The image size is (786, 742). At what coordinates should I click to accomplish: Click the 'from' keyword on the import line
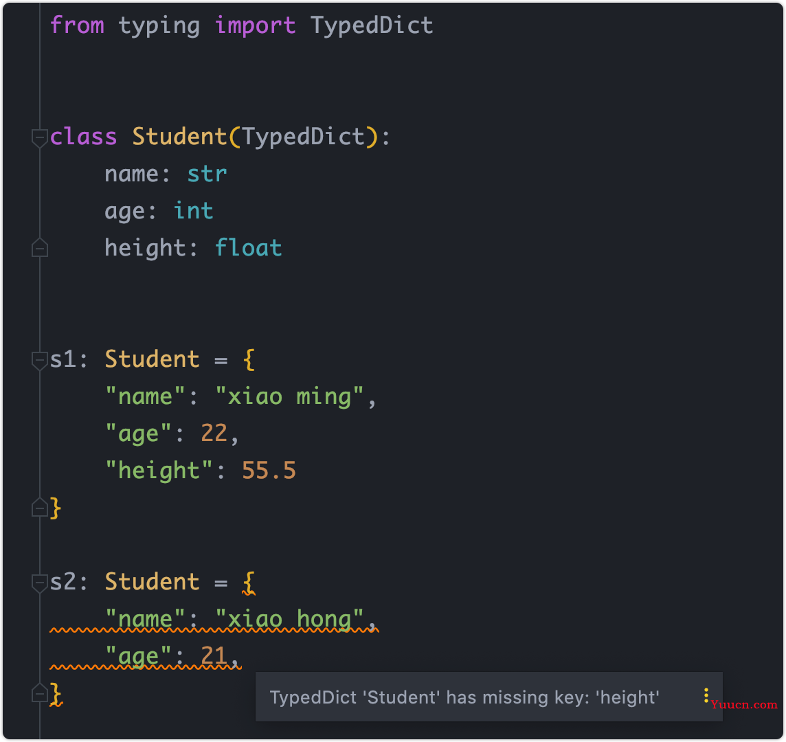(77, 25)
